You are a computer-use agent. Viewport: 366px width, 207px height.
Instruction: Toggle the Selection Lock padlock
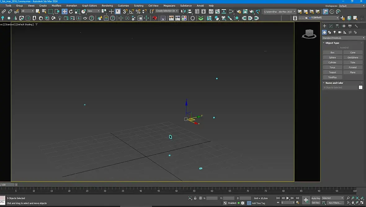click(x=195, y=198)
